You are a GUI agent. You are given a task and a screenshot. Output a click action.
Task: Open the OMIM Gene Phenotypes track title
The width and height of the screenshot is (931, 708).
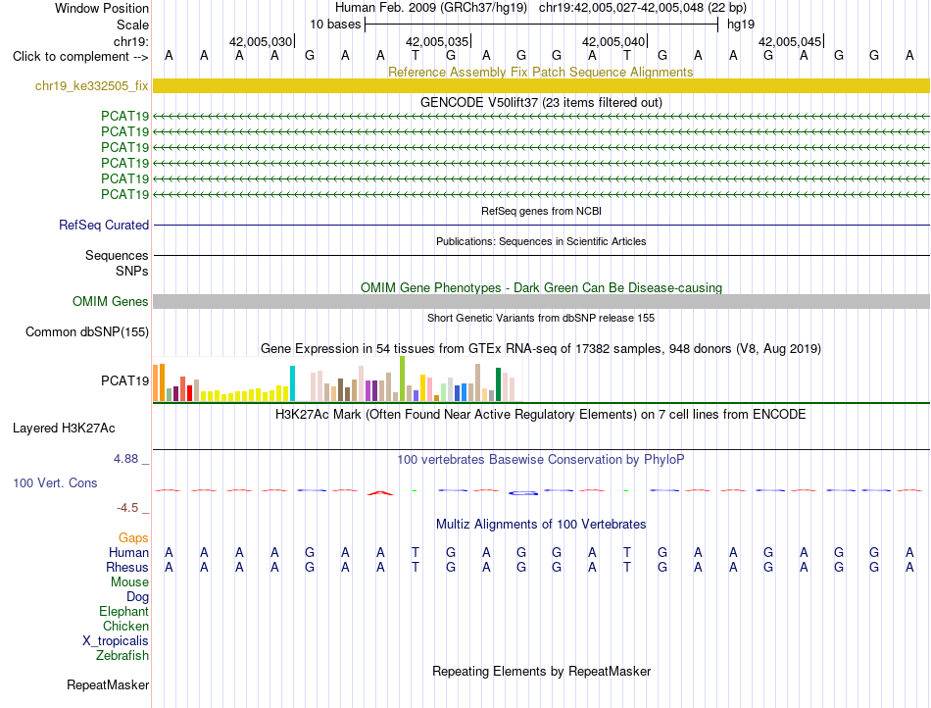coord(541,287)
